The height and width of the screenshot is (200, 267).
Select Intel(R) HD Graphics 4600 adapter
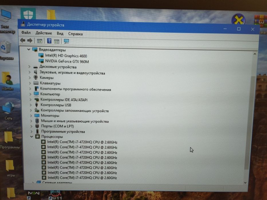click(66, 56)
